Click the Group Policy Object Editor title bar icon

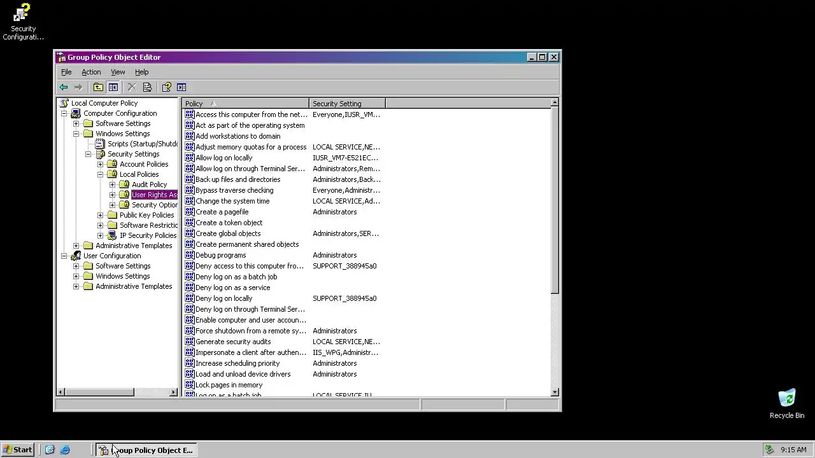(x=62, y=57)
